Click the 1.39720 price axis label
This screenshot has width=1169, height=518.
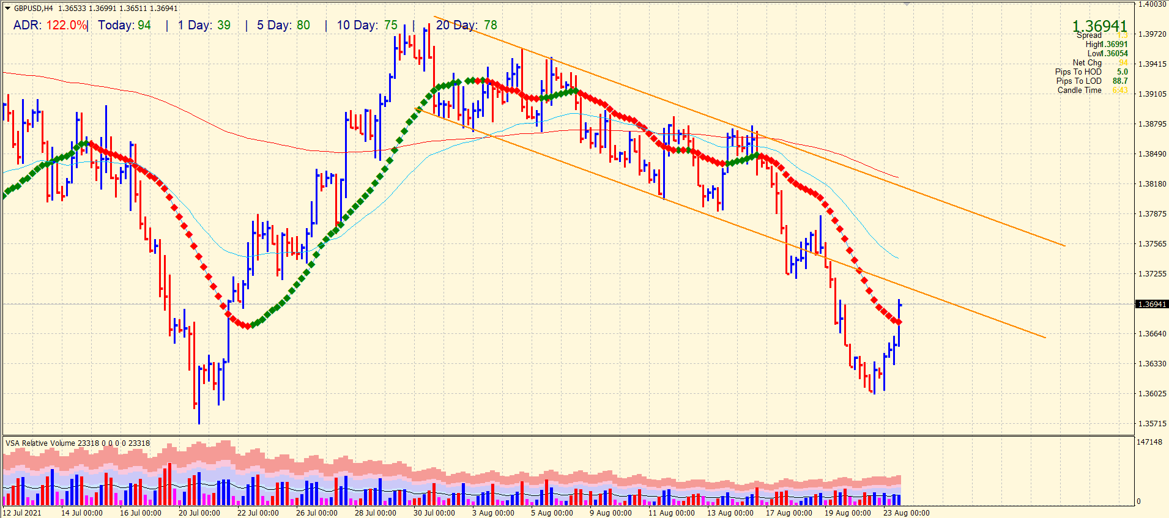click(1152, 34)
